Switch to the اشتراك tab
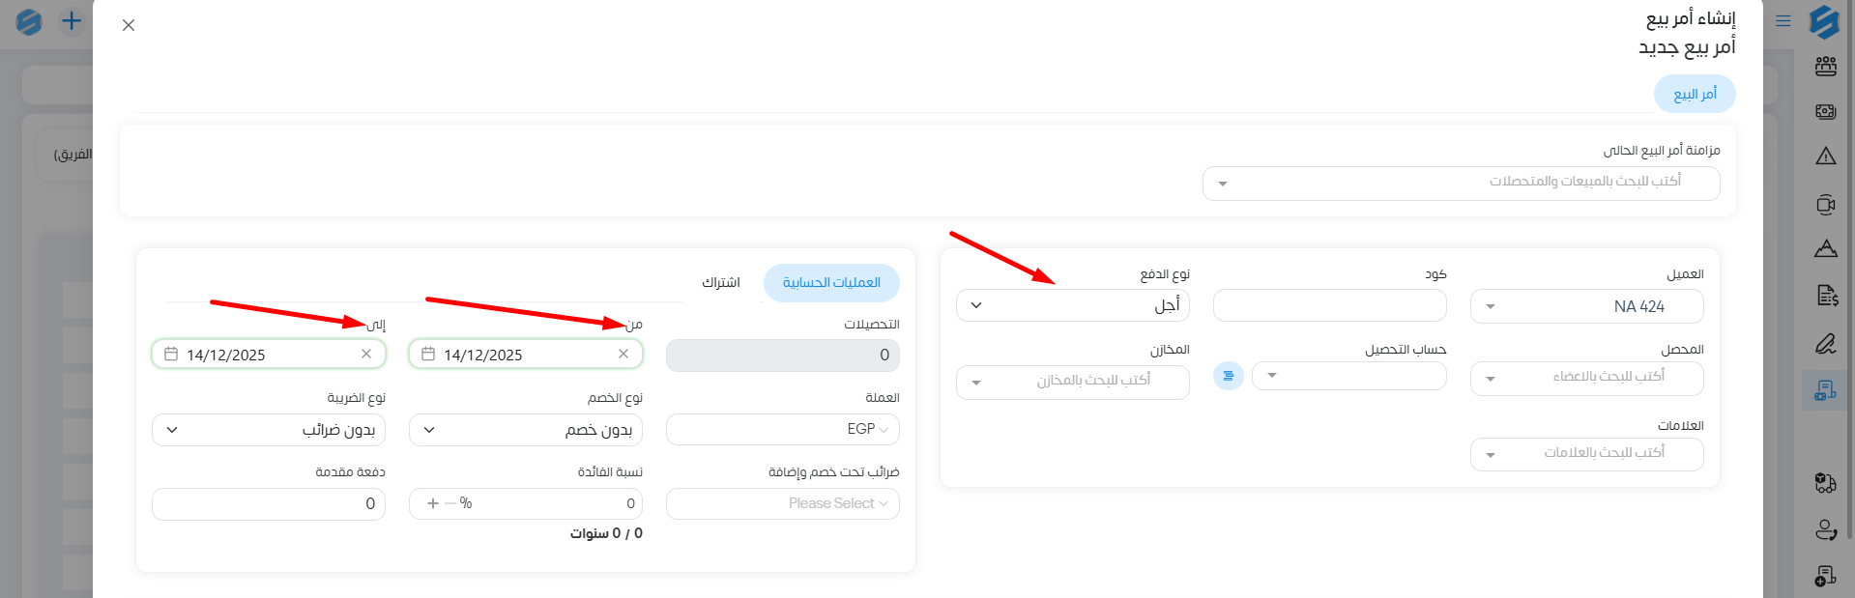 720,282
